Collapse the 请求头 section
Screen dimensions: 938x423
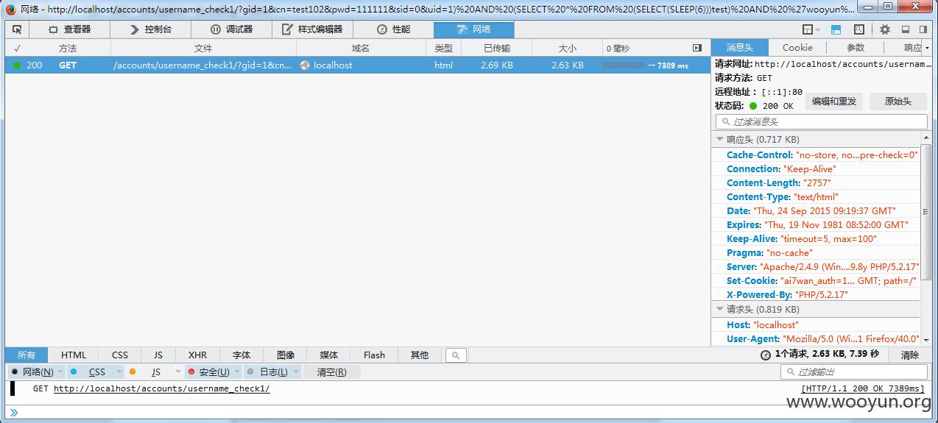[720, 310]
